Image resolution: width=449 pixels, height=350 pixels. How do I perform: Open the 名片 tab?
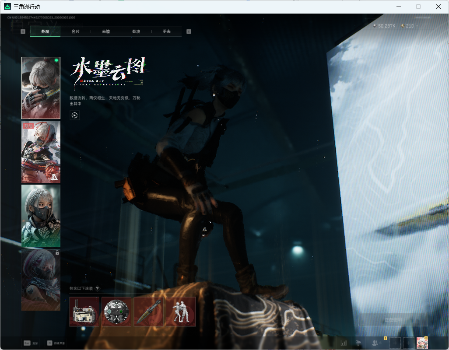[x=76, y=31]
